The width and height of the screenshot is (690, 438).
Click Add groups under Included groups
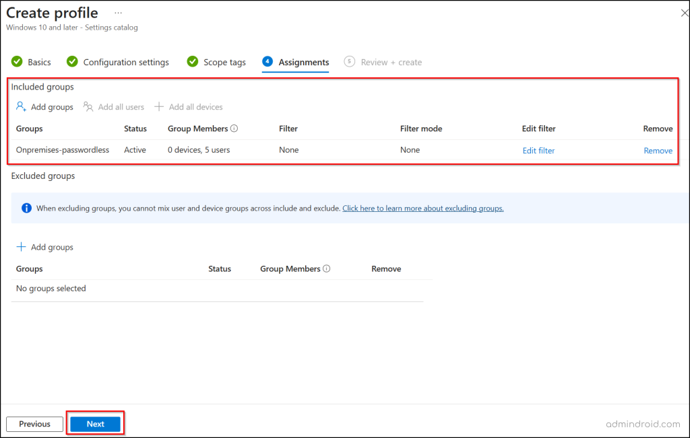pos(44,107)
